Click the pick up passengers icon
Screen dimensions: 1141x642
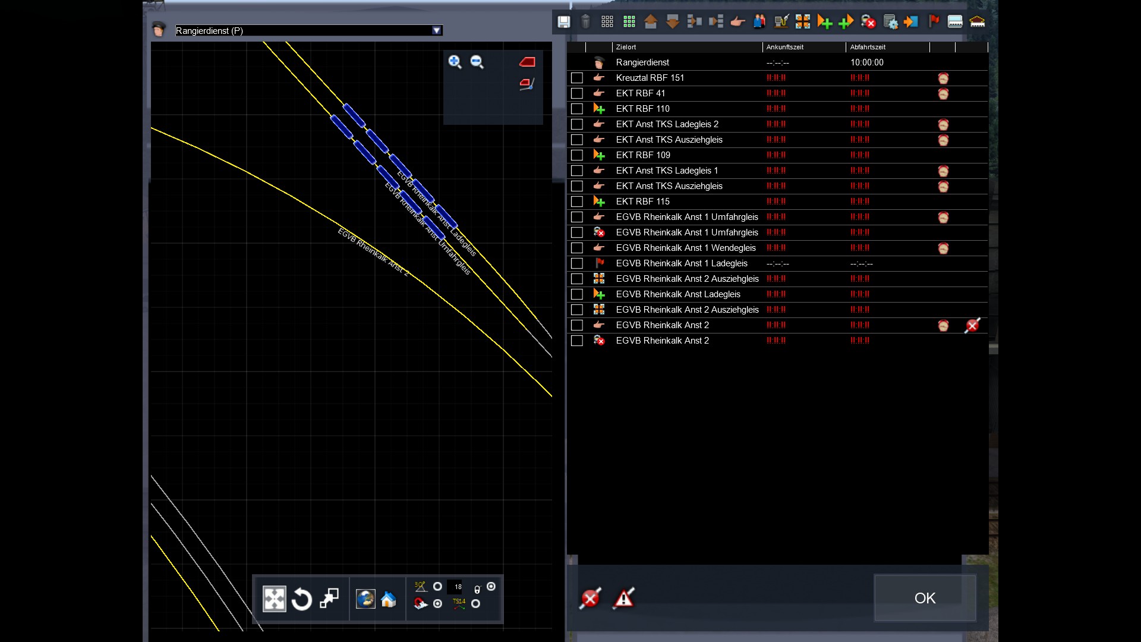point(759,22)
